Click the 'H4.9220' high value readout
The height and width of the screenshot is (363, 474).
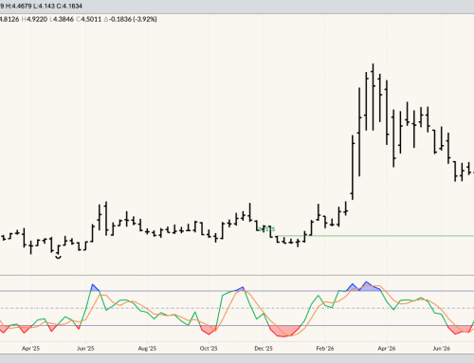[x=35, y=19]
